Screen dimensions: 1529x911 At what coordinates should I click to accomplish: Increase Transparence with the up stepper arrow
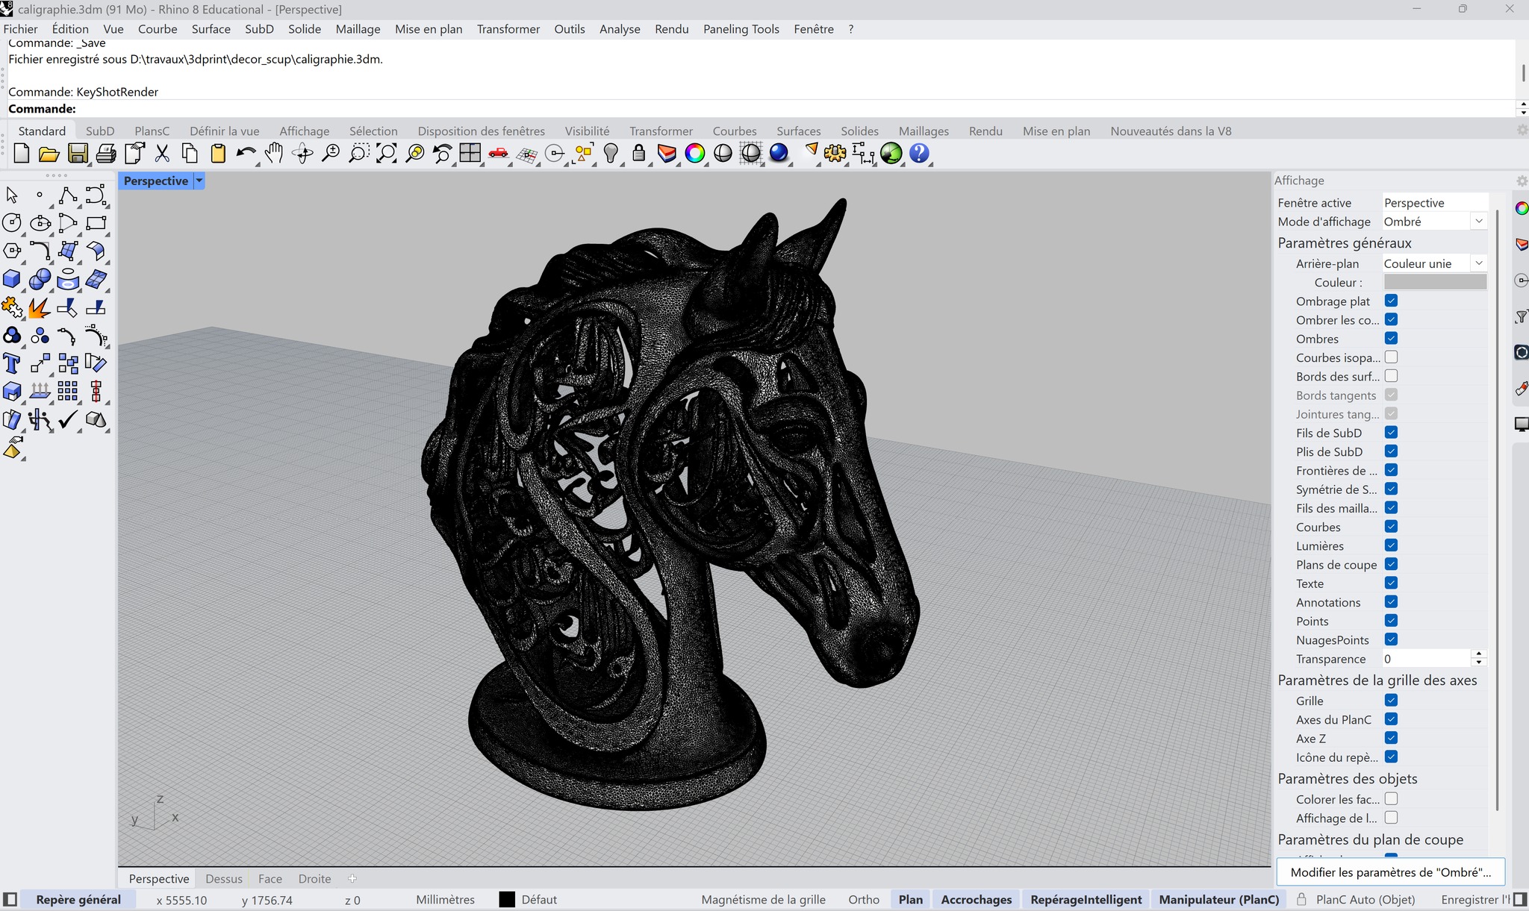coord(1478,654)
